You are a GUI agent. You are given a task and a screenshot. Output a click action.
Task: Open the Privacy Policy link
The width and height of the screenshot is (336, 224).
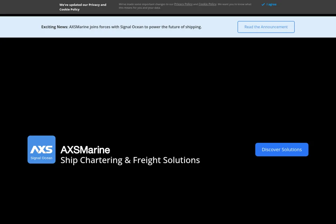tap(183, 4)
